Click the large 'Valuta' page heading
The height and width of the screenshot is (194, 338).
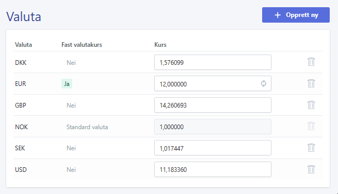click(24, 16)
